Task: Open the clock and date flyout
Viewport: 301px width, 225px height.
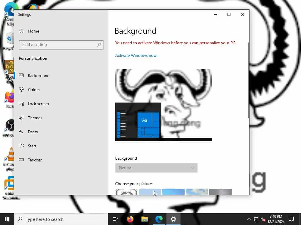Action: click(276, 219)
